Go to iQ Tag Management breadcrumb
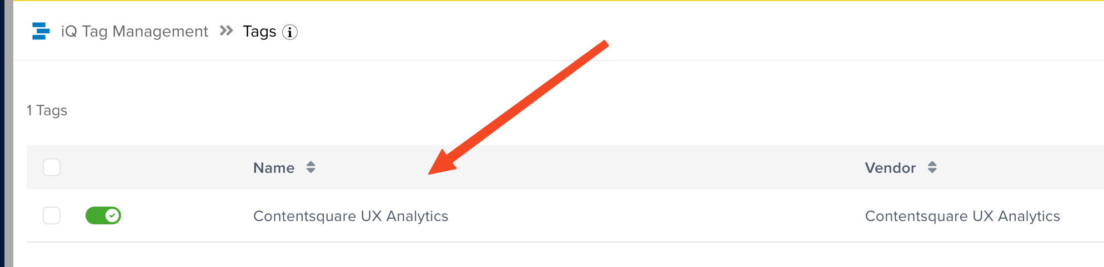The image size is (1104, 267). (134, 31)
